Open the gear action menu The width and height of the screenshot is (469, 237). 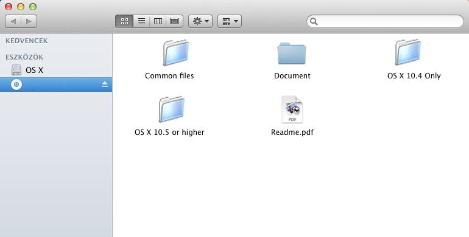pyautogui.click(x=200, y=21)
